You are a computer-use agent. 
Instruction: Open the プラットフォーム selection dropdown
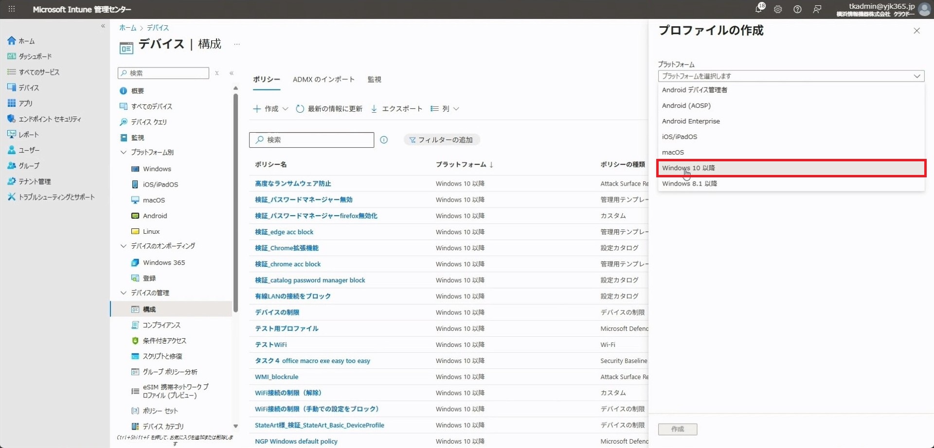[790, 76]
